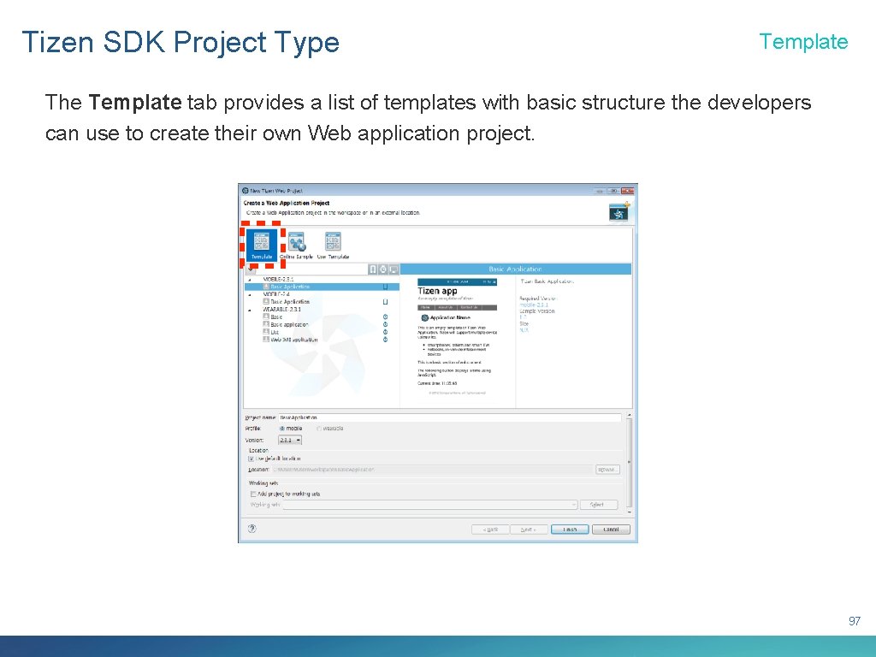Click the MOBILE-2.4 group label

coord(276,294)
